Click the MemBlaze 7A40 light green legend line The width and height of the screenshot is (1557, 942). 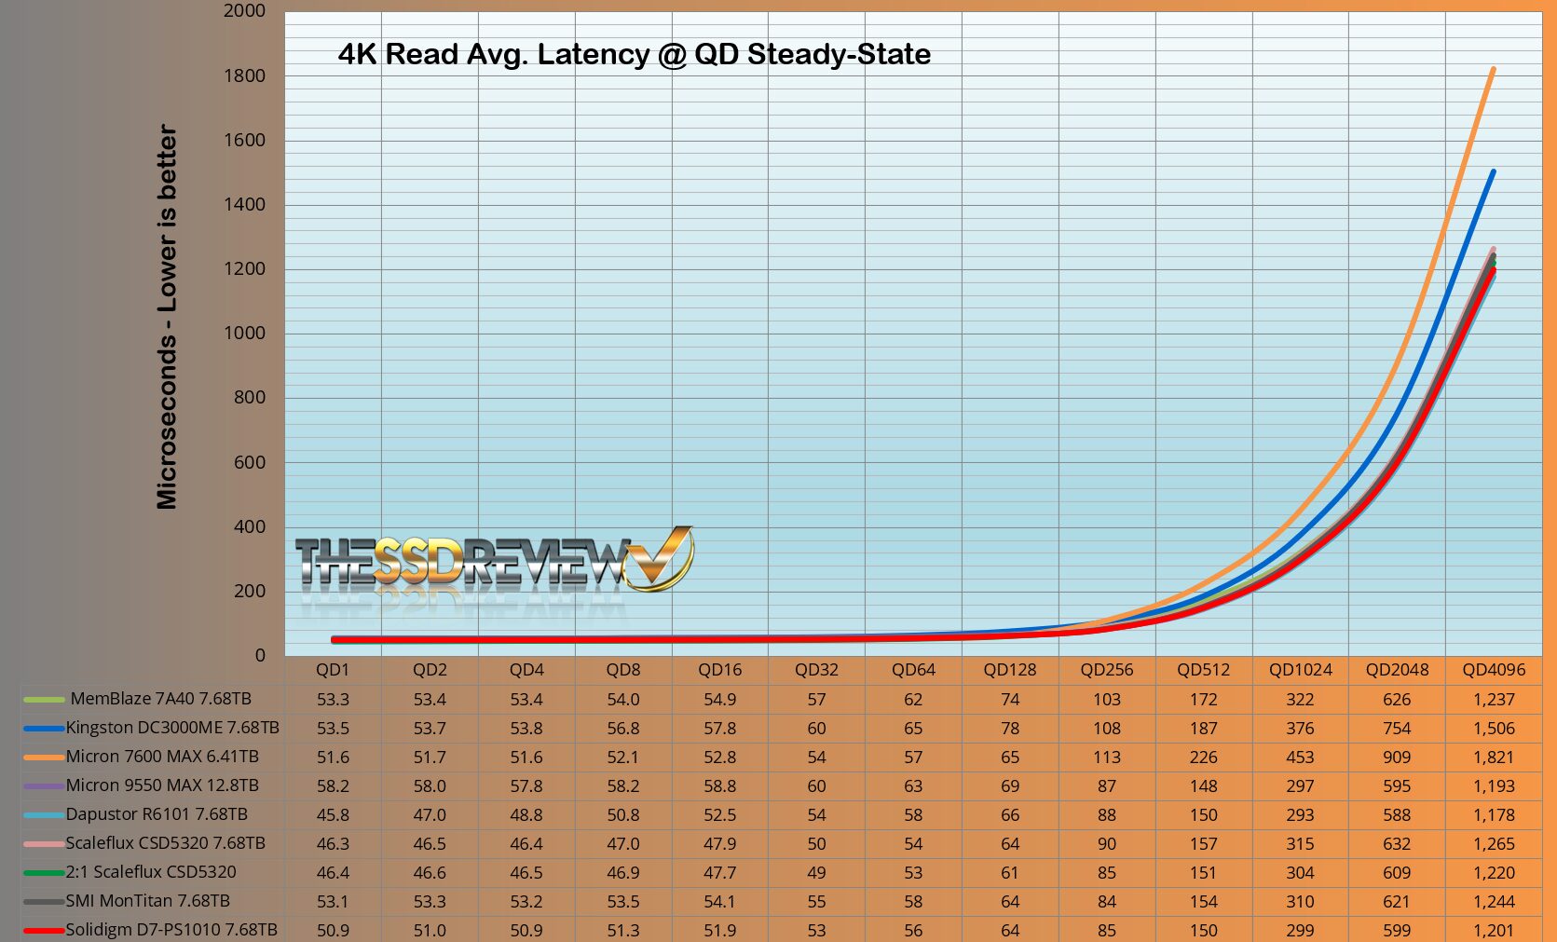click(x=44, y=700)
